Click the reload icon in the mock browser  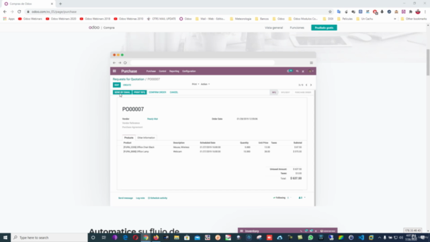(125, 63)
